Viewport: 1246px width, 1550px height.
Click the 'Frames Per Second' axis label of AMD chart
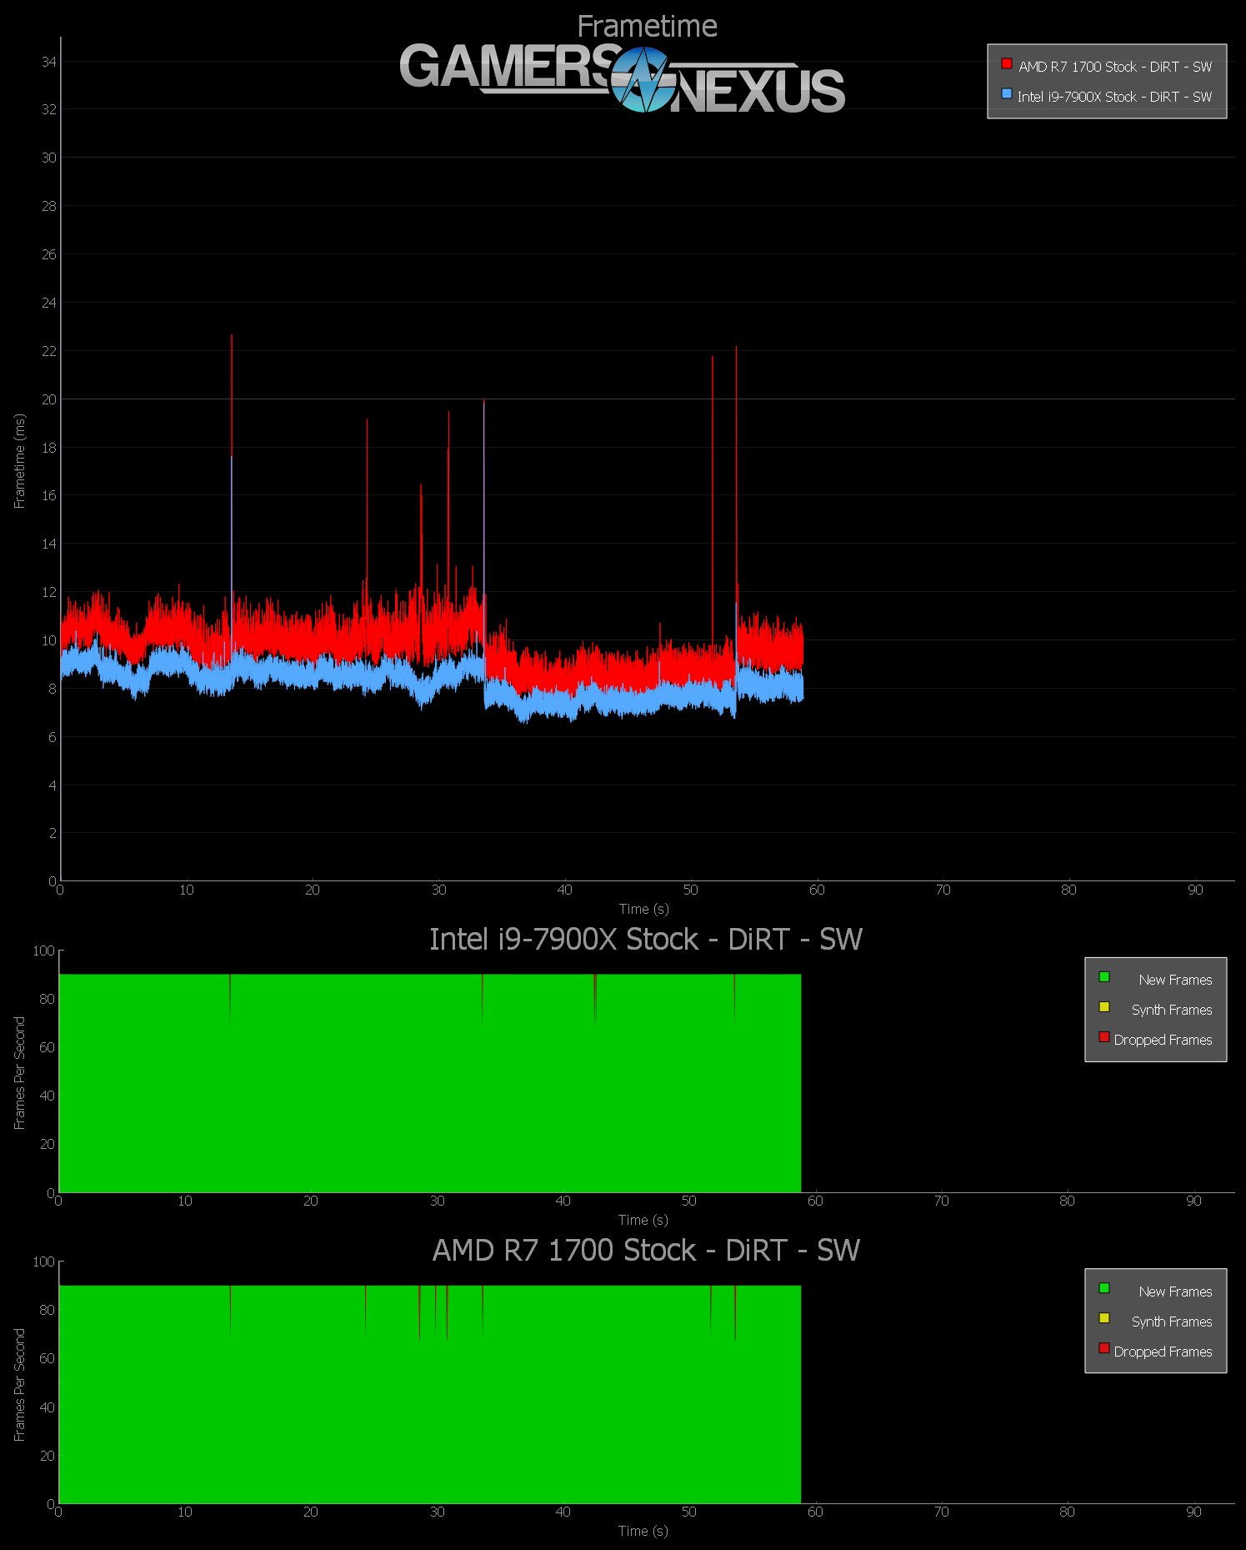pos(20,1385)
